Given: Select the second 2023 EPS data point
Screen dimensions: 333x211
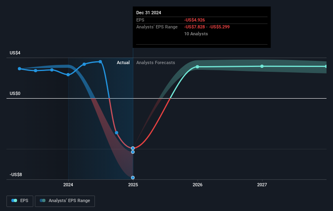Looking at the screenshot, I should [35, 71].
